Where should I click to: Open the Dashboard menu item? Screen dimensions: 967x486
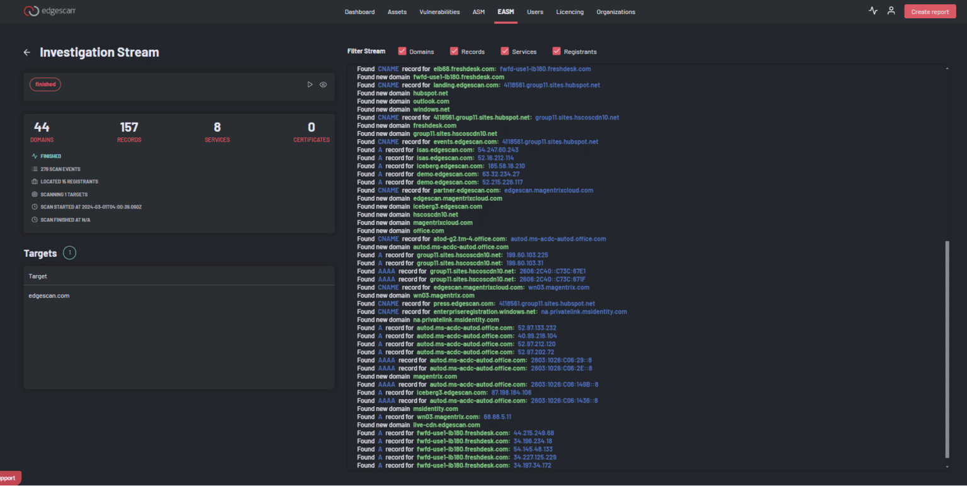pos(359,12)
